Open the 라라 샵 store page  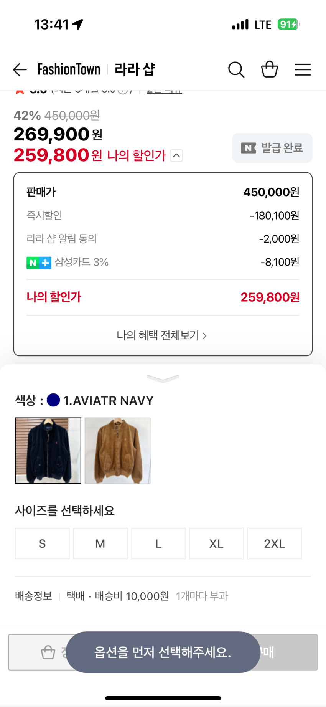[x=135, y=70]
